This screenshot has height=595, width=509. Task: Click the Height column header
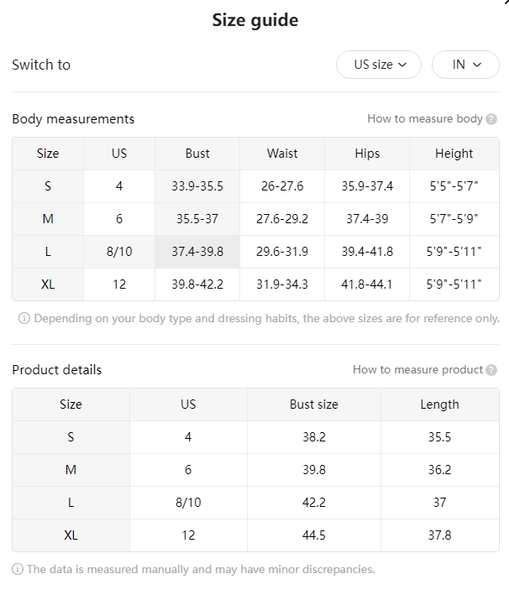pyautogui.click(x=454, y=154)
